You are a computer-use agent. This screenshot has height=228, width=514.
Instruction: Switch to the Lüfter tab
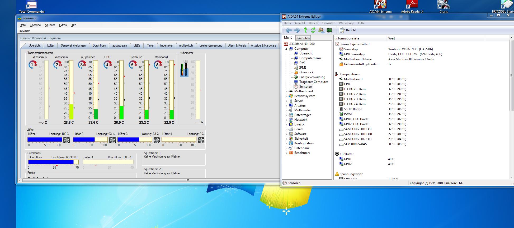(51, 45)
